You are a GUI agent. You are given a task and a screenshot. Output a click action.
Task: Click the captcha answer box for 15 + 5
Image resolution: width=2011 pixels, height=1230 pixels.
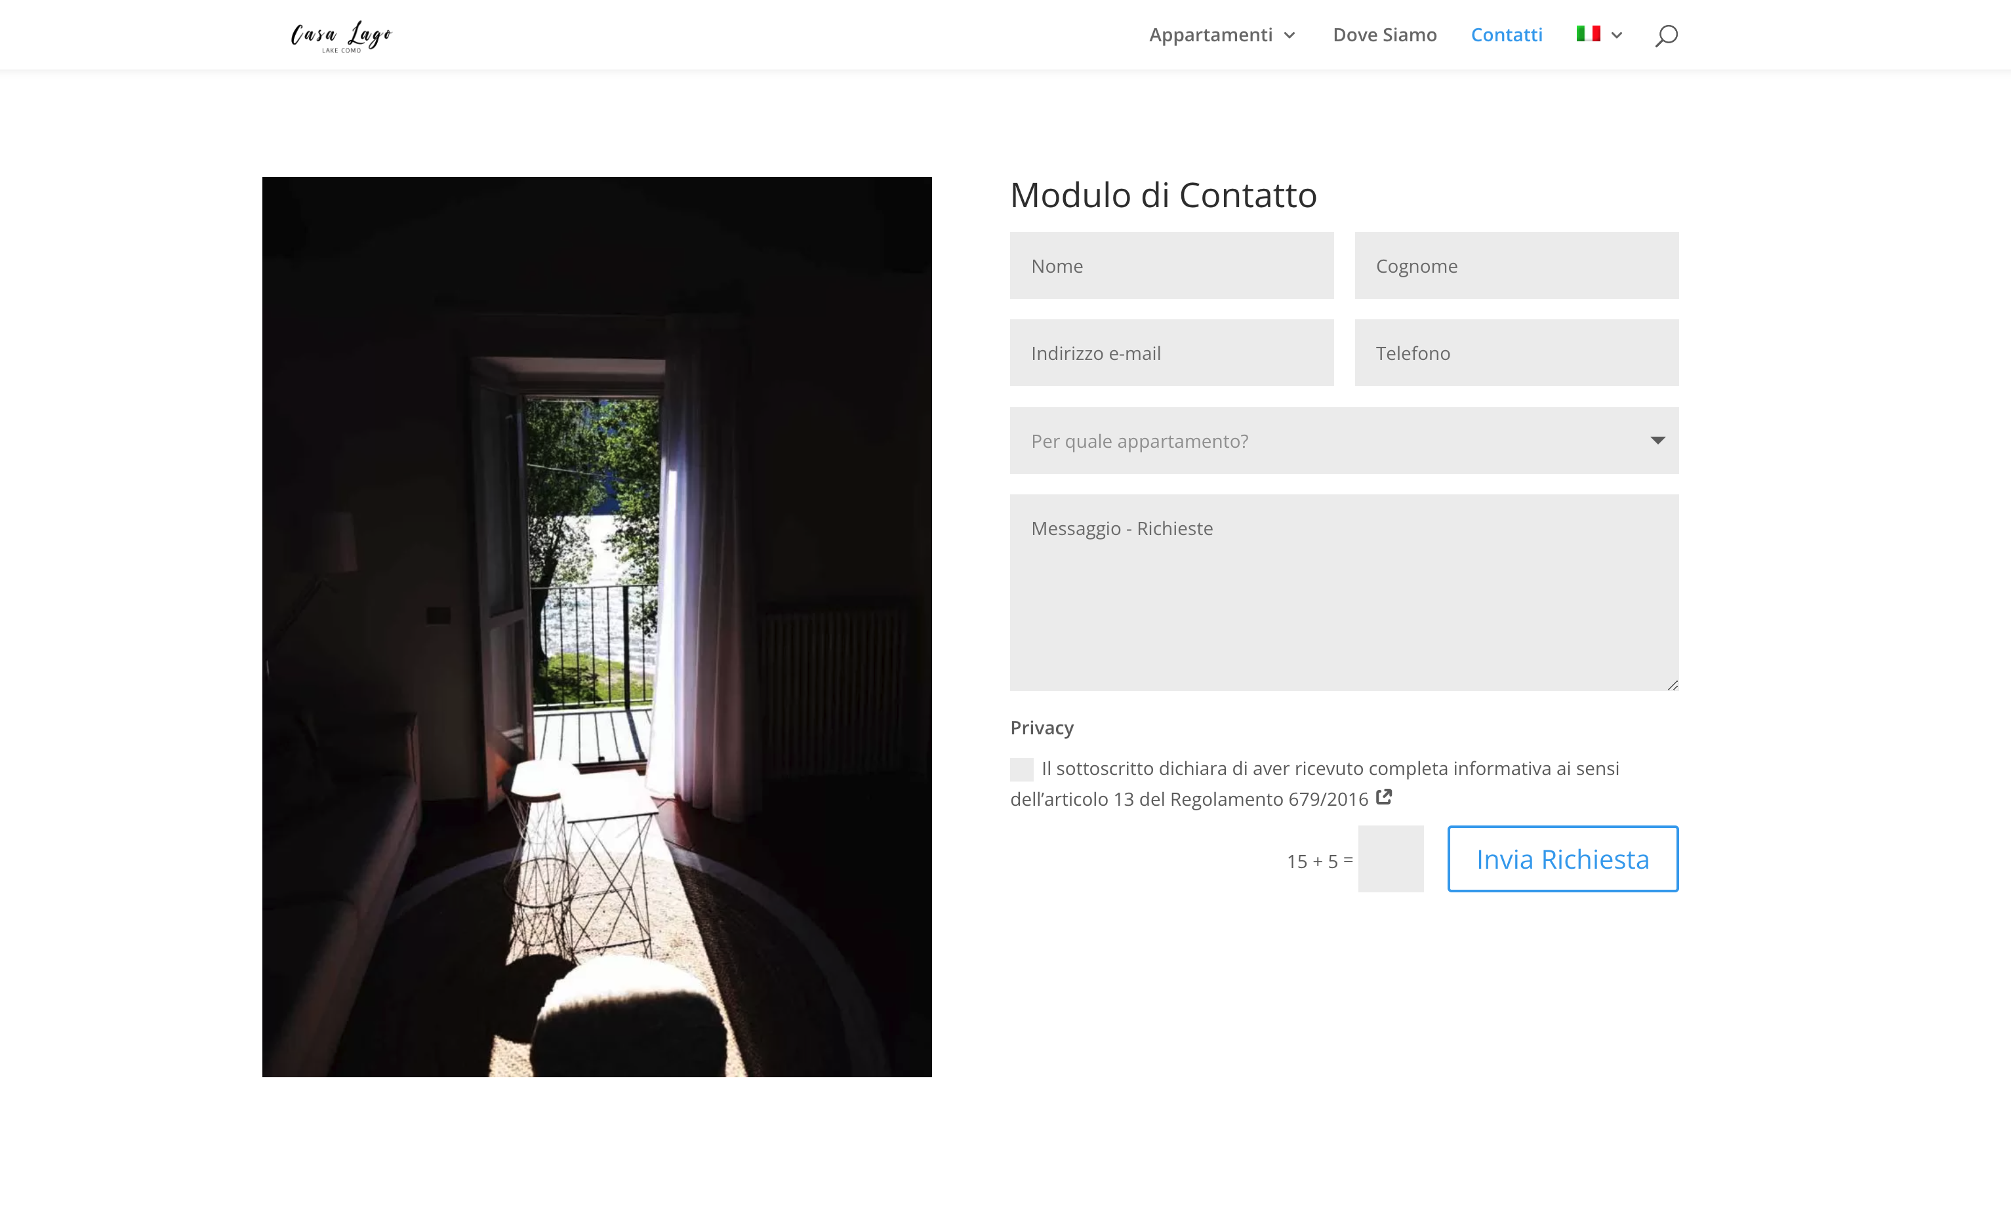coord(1391,859)
